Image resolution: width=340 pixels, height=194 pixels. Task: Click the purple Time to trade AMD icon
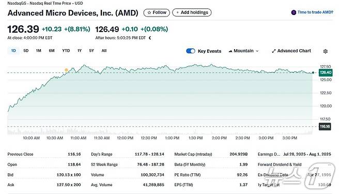click(x=293, y=12)
